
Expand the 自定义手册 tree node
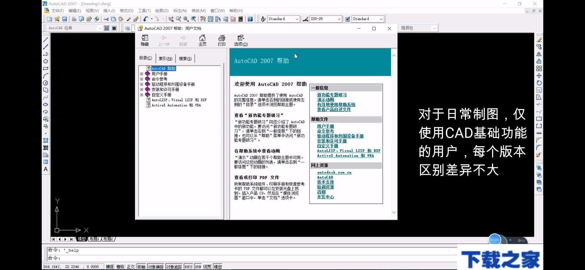(142, 95)
